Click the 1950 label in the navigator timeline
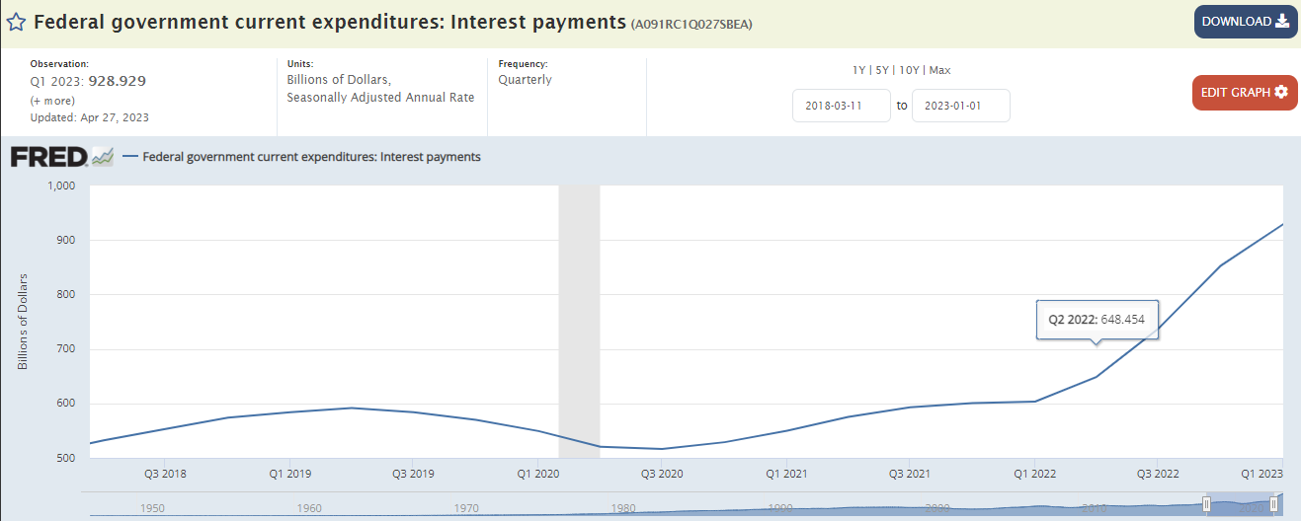Viewport: 1301px width, 521px height. [152, 508]
